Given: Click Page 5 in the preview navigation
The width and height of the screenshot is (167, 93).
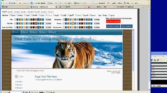Looking at the screenshot, I should click(52, 32).
